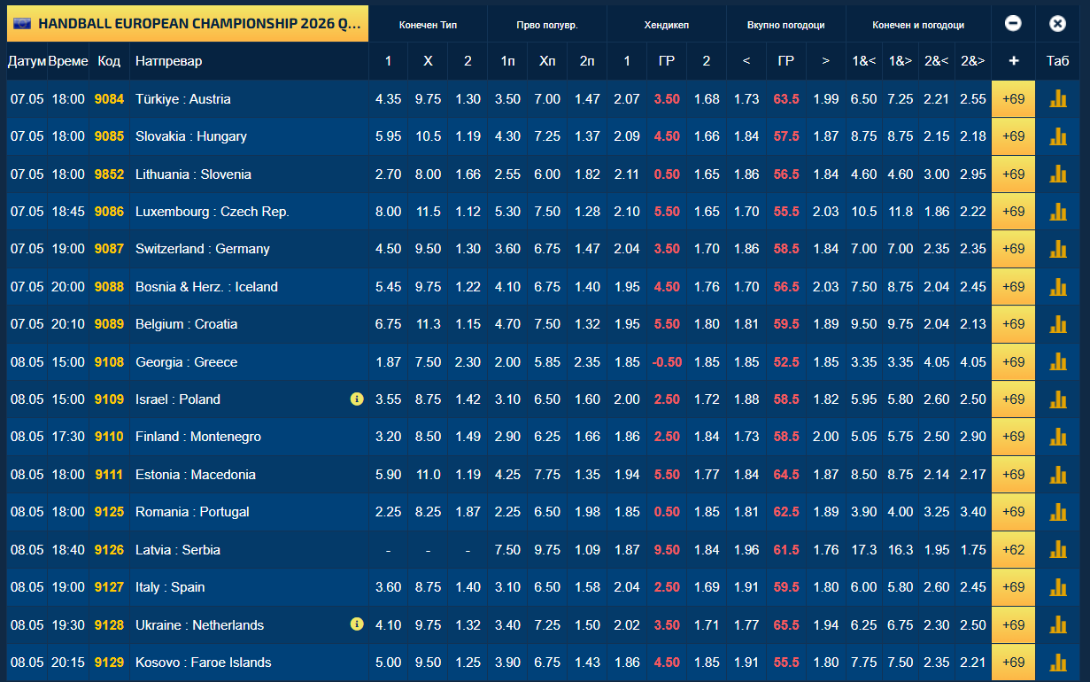Screen dimensions: 1090x682
Task: Select 2&> odds 2.21 for Kosovo : Faroe Islands
Action: [972, 663]
